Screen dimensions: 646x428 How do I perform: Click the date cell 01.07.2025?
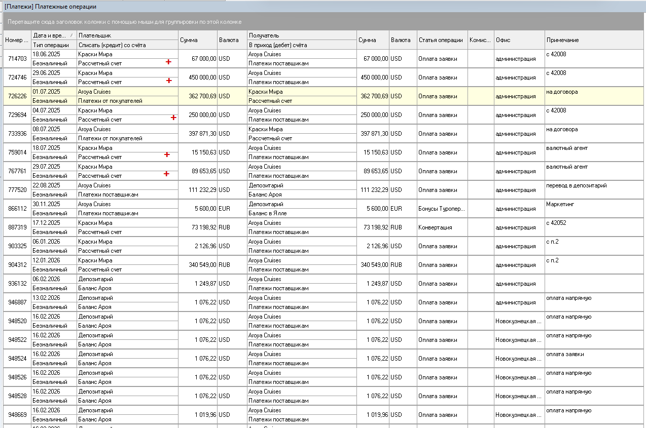click(54, 92)
